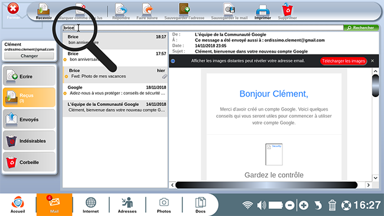Click Sauvegarder l'adresse icon
This screenshot has height=216, width=384.
[x=184, y=11]
